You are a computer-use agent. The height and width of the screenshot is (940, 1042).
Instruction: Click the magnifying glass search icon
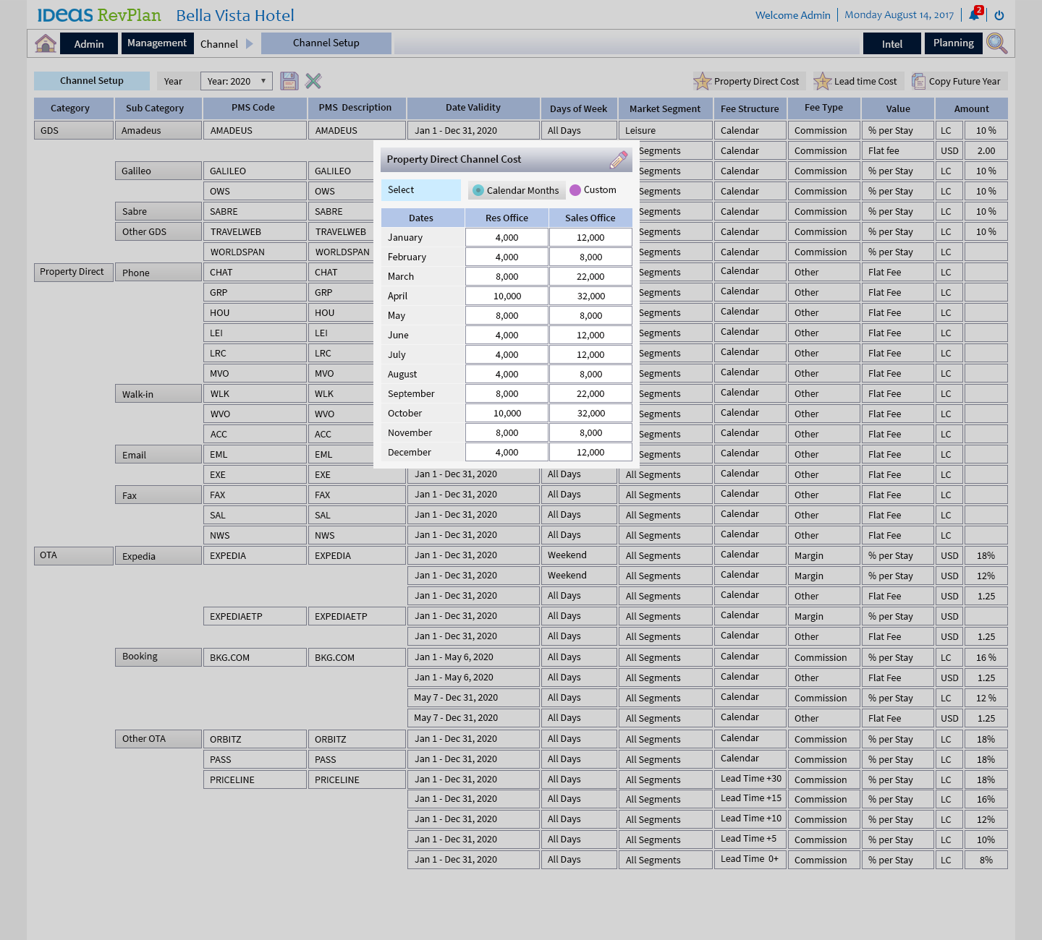996,43
